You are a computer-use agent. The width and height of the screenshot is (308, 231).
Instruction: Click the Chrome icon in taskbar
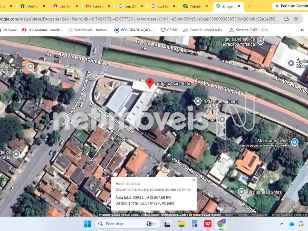point(221,224)
